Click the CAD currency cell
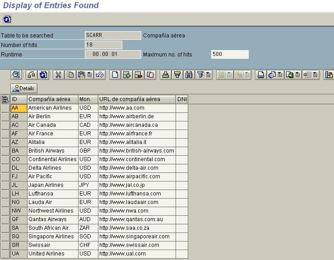 click(x=88, y=125)
